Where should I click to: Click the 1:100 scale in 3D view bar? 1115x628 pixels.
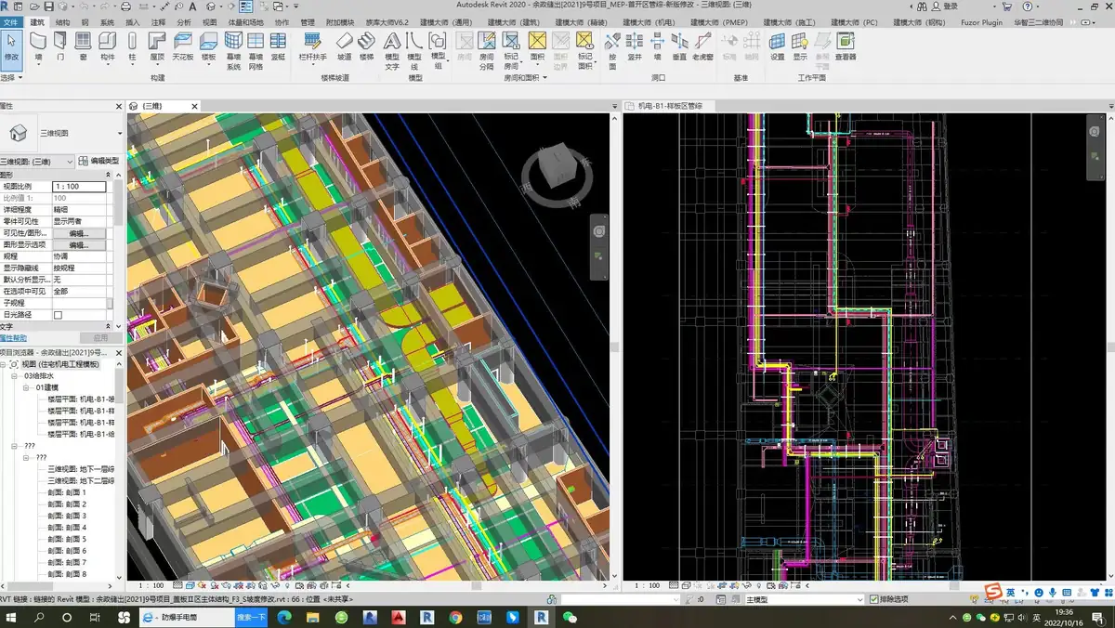(151, 585)
